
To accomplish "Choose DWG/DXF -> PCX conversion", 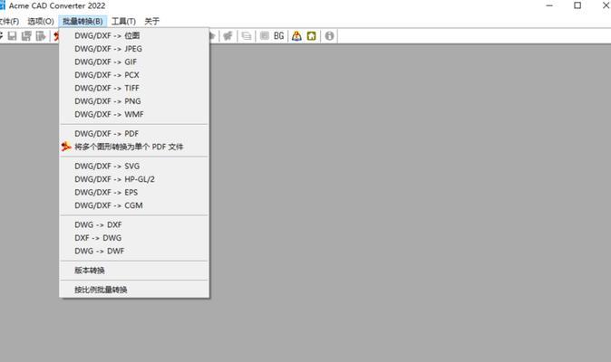I will [134, 74].
